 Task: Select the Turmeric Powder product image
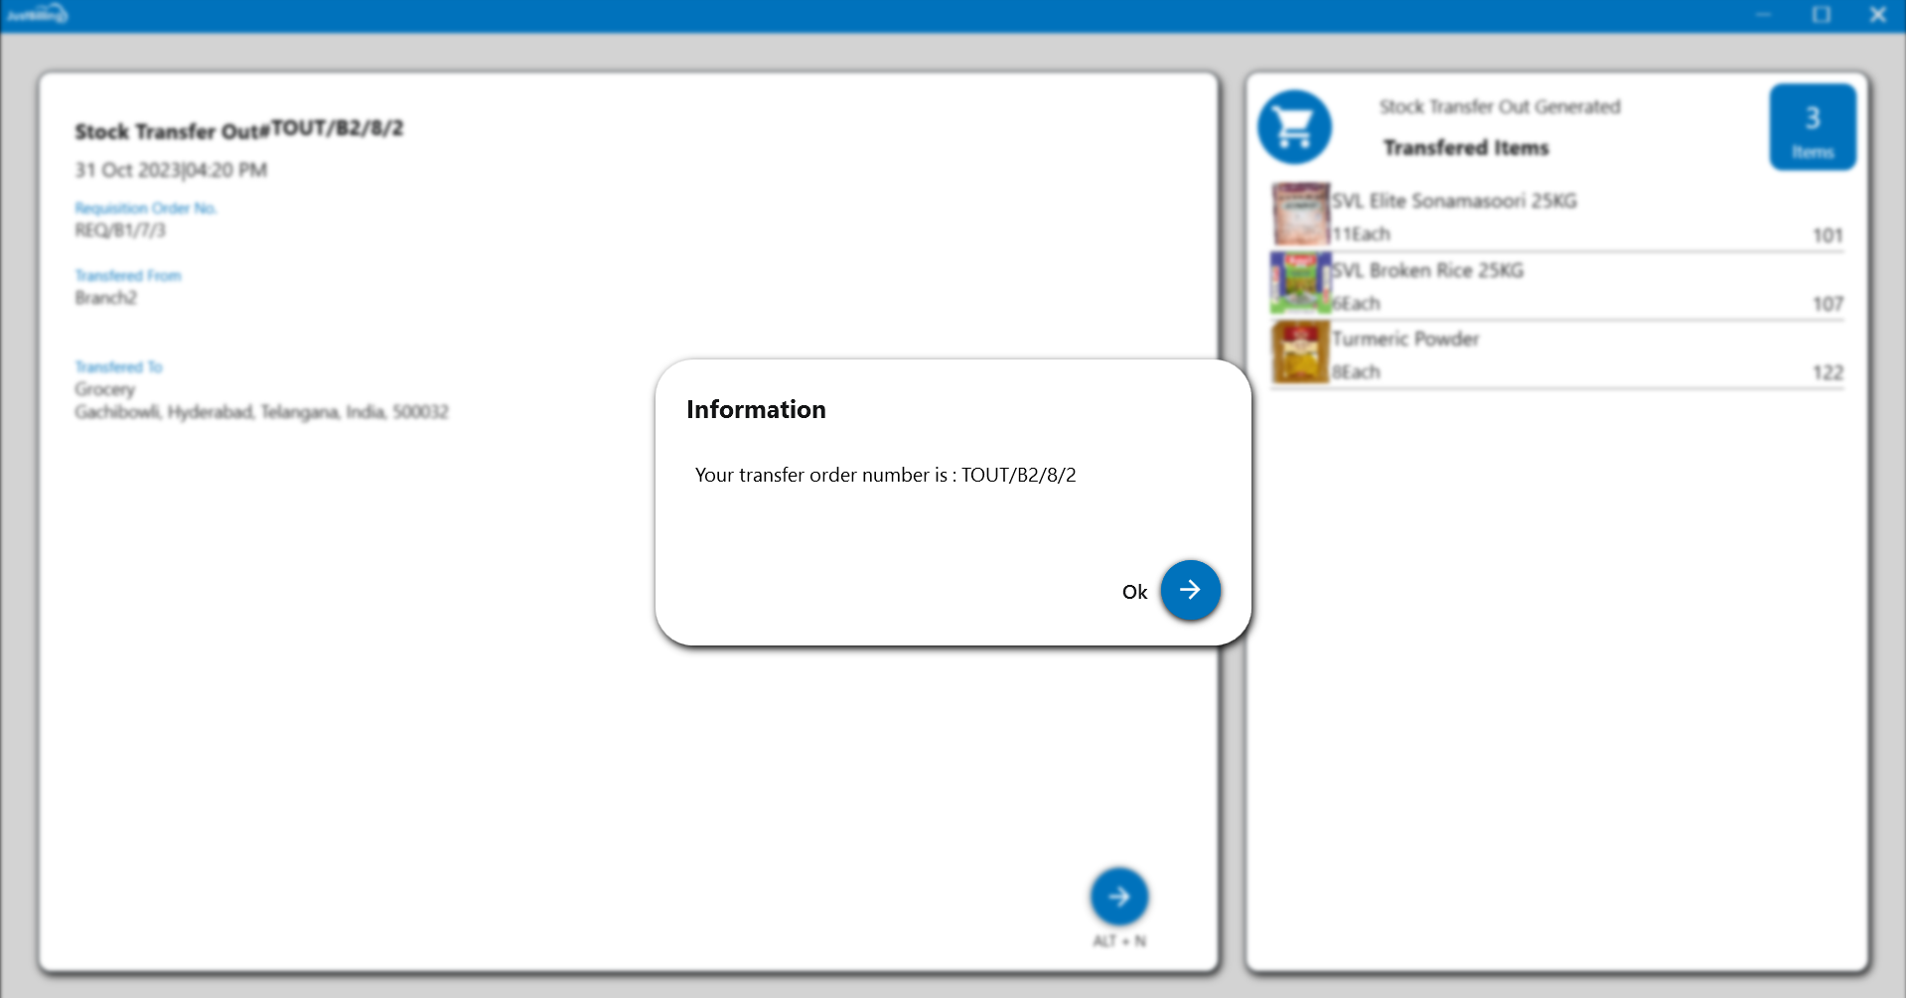point(1300,353)
